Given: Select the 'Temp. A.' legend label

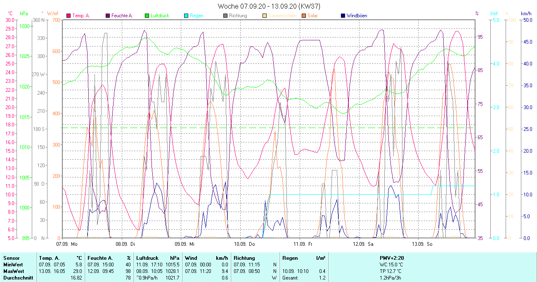Looking at the screenshot, I should click(x=81, y=16).
